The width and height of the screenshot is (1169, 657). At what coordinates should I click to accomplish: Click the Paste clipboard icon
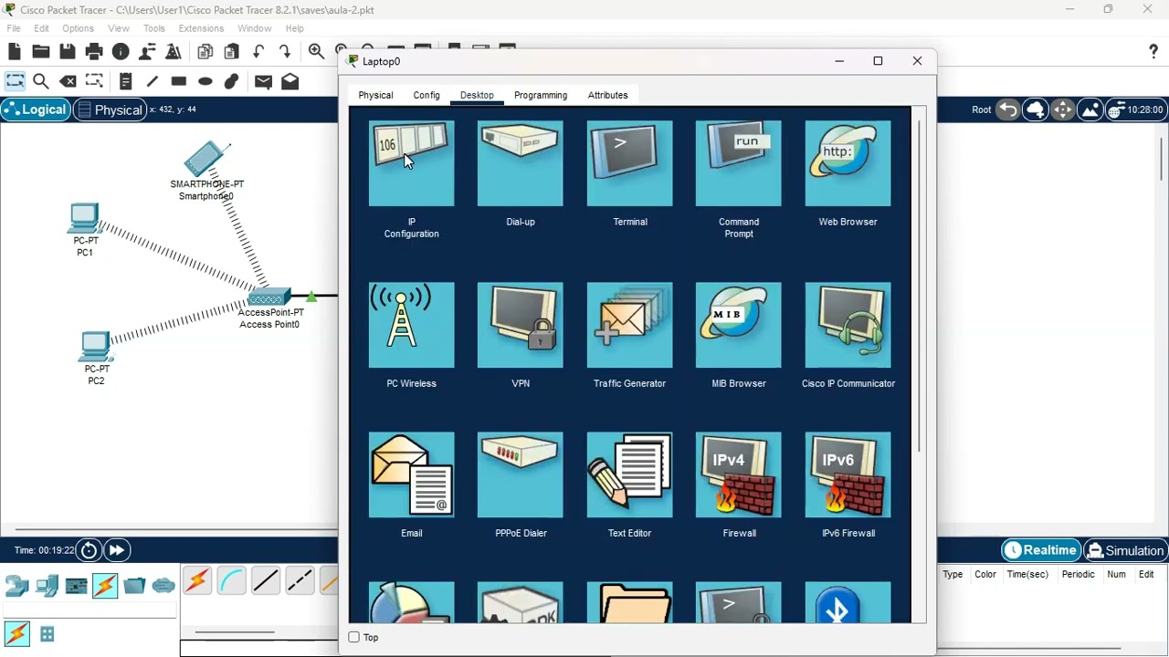[x=232, y=52]
